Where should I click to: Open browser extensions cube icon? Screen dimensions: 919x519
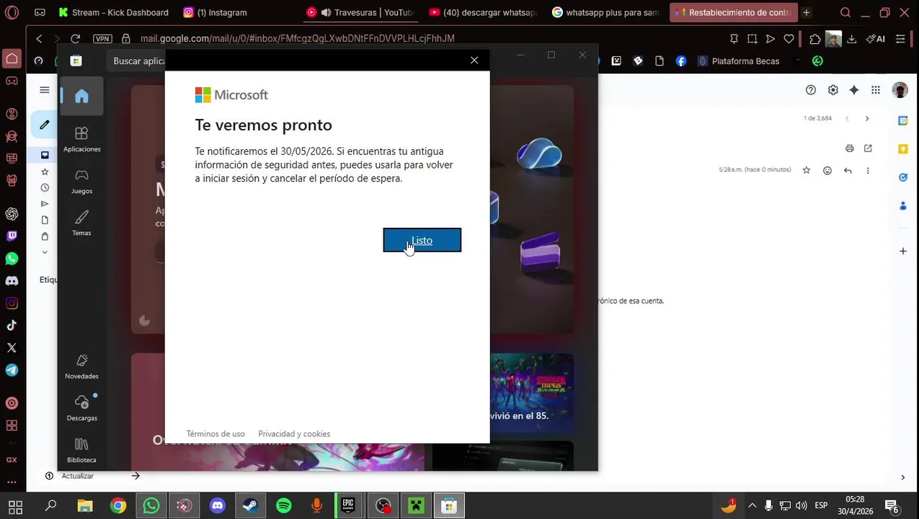(x=815, y=39)
